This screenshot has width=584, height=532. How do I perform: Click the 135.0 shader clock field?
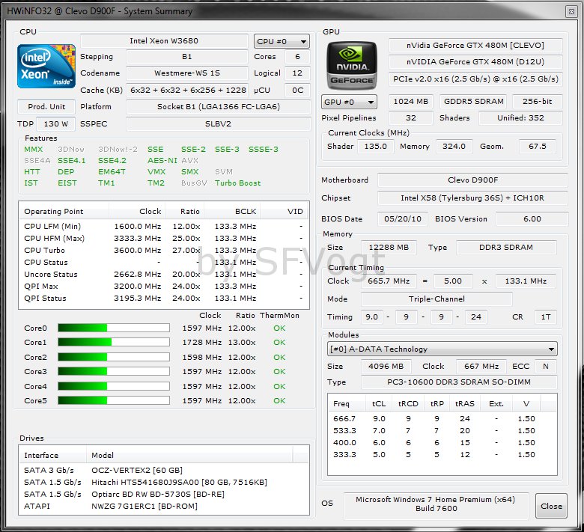(375, 147)
